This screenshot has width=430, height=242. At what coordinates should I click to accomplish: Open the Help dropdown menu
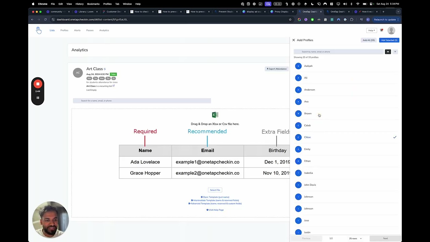click(x=371, y=30)
